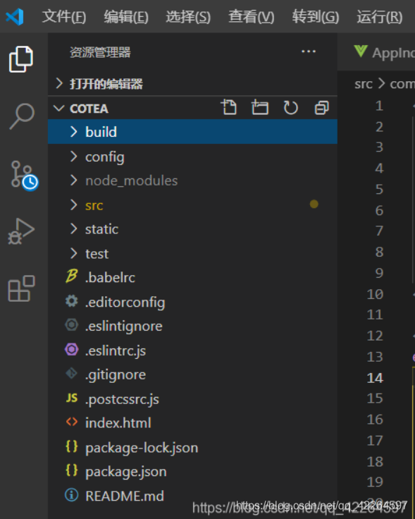The width and height of the screenshot is (415, 519).
Task: Open the Search view icon
Action: point(22,116)
